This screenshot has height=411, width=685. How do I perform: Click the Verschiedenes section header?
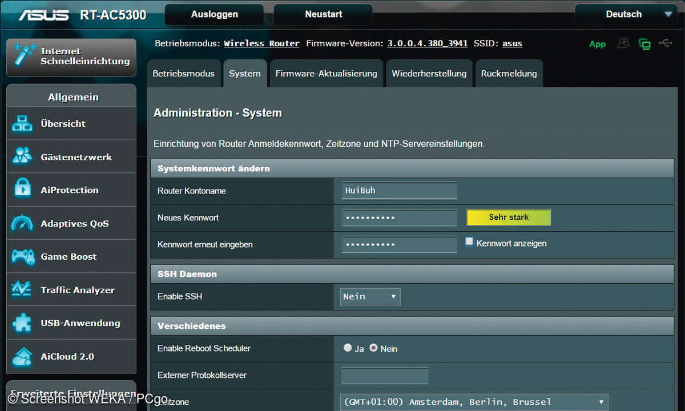click(412, 326)
